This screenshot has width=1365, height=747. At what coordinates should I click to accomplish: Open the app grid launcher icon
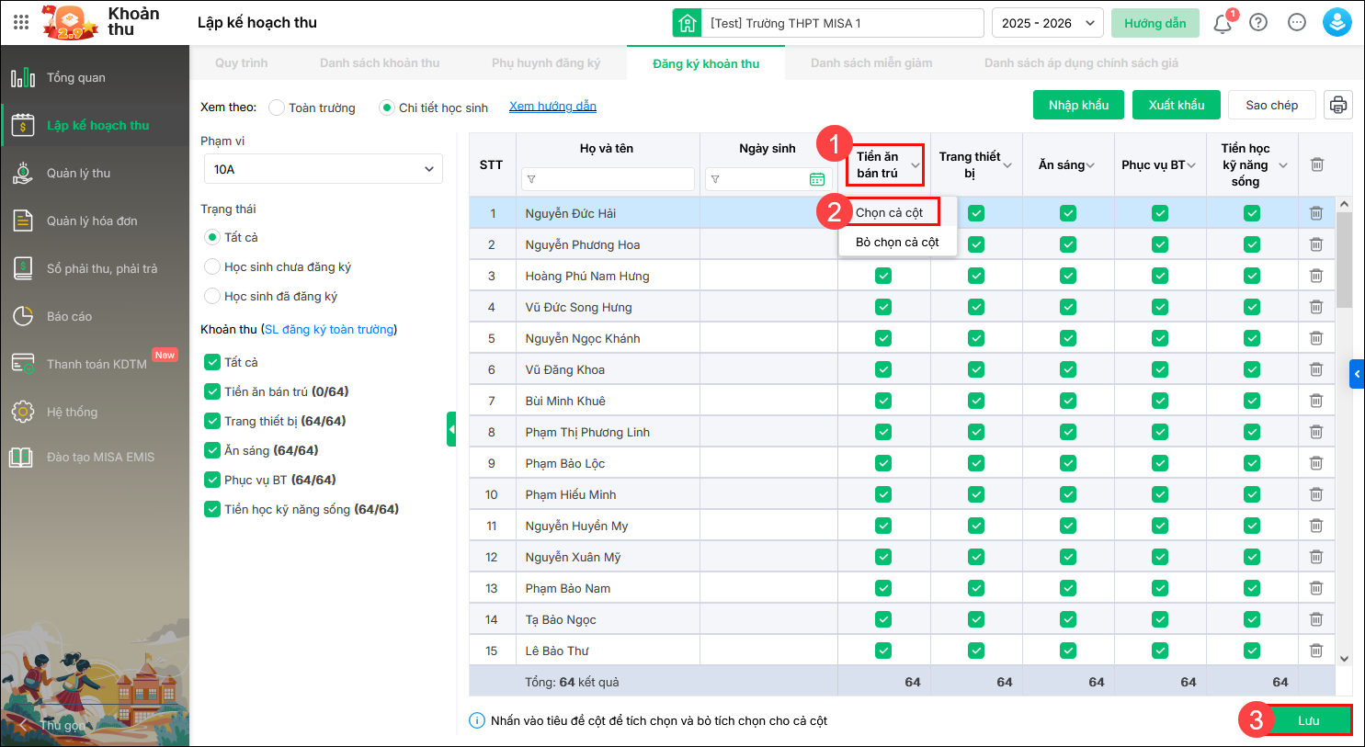point(21,22)
